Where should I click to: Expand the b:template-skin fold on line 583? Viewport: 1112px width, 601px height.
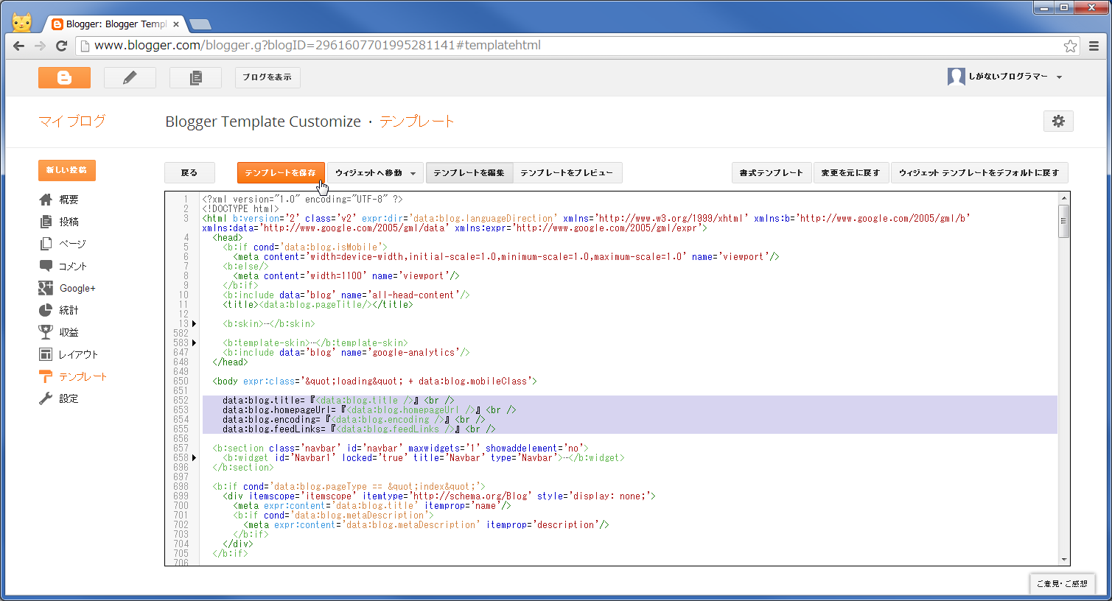point(195,342)
